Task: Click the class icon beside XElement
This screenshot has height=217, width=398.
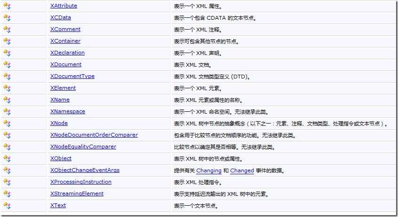Action: (x=7, y=88)
